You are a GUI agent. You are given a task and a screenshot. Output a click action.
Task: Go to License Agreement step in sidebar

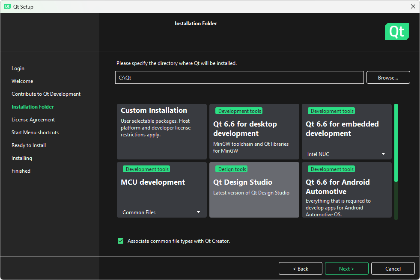[33, 120]
